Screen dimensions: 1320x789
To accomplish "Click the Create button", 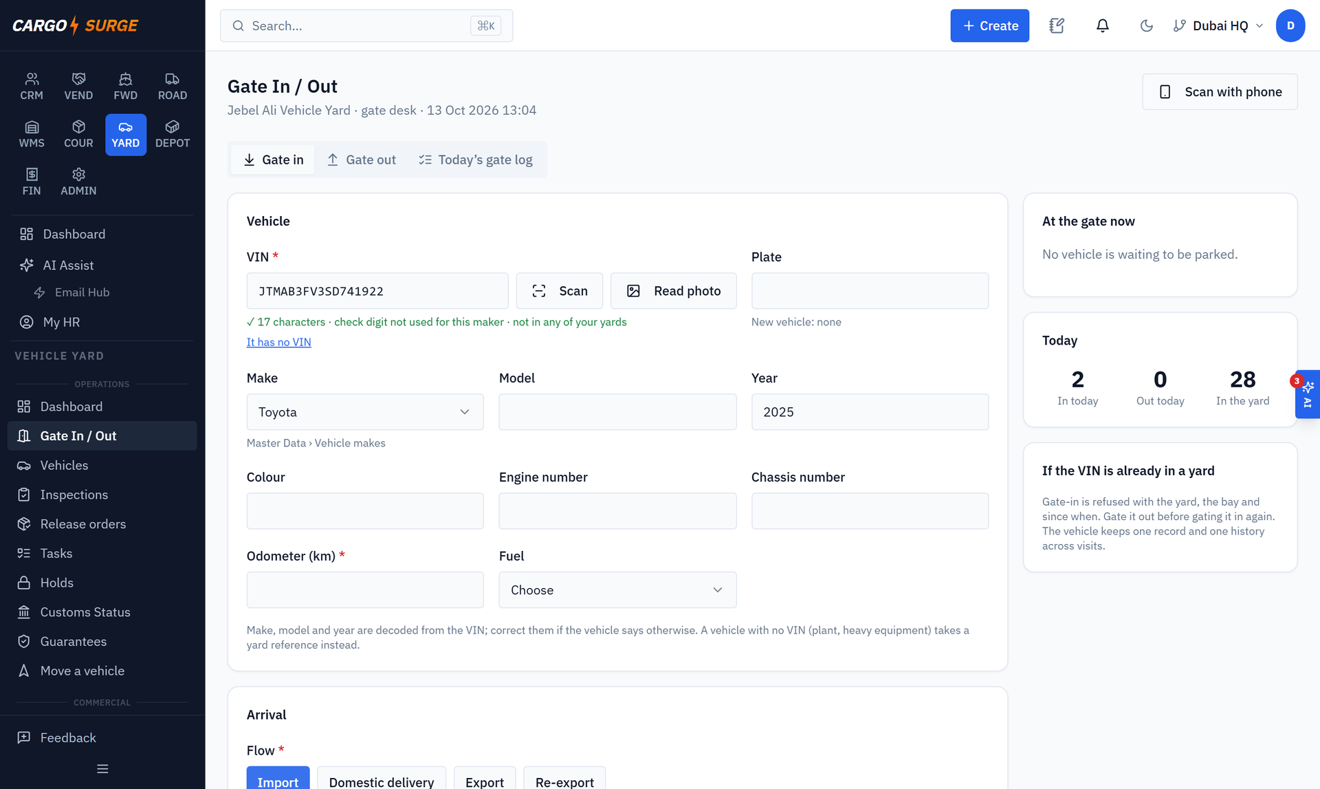I will [x=989, y=25].
